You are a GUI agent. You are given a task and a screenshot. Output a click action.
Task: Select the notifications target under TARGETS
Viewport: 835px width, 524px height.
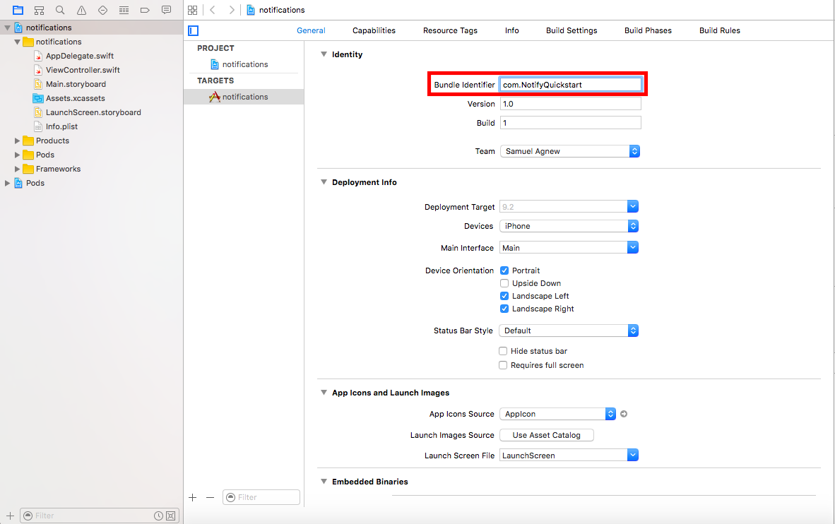(244, 97)
